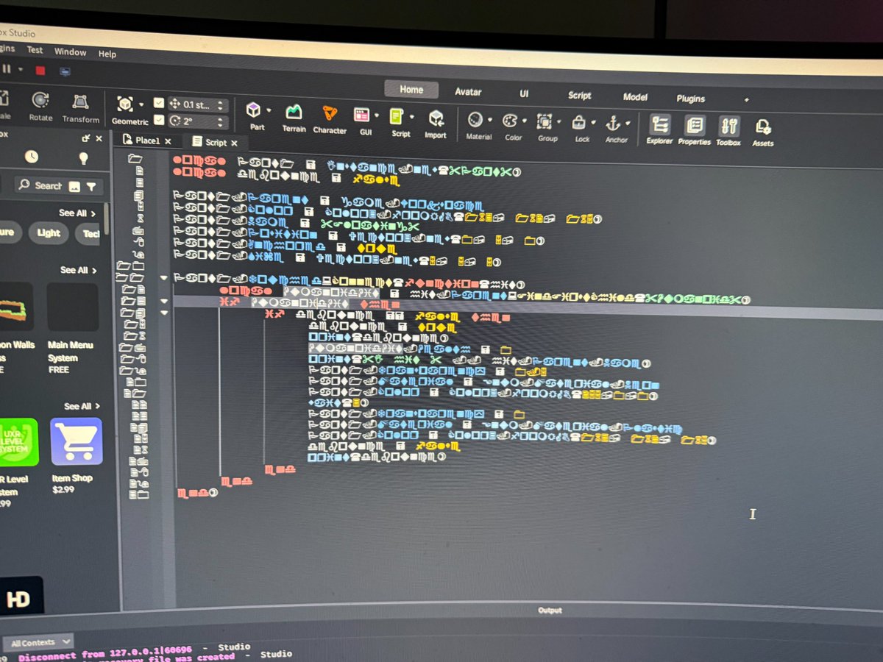Click See All above the Light chip
The image size is (883, 662).
(x=78, y=213)
